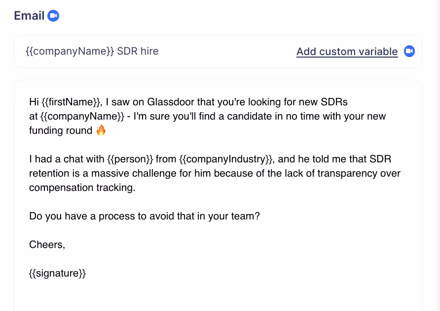The height and width of the screenshot is (311, 440).
Task: Click the "Do you have a process" question line
Action: pyautogui.click(x=144, y=216)
